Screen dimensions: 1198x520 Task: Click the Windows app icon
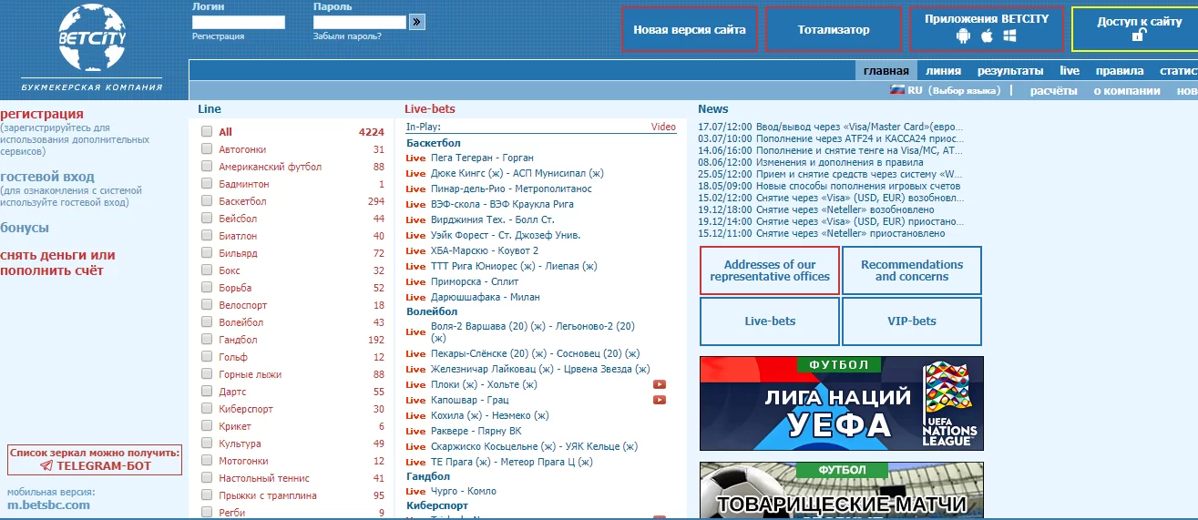1010,36
